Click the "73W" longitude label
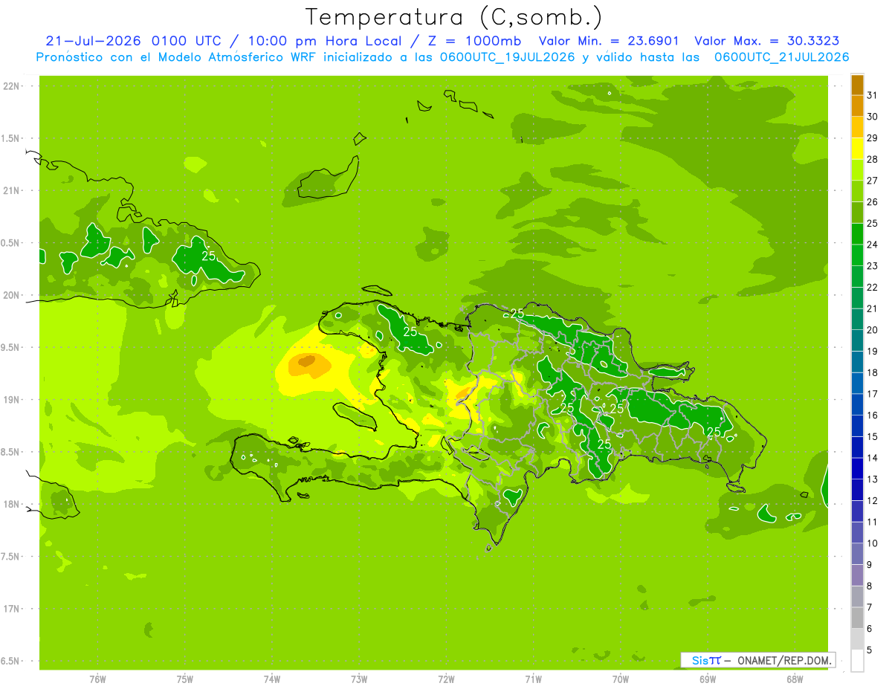This screenshot has height=689, width=892. (359, 679)
